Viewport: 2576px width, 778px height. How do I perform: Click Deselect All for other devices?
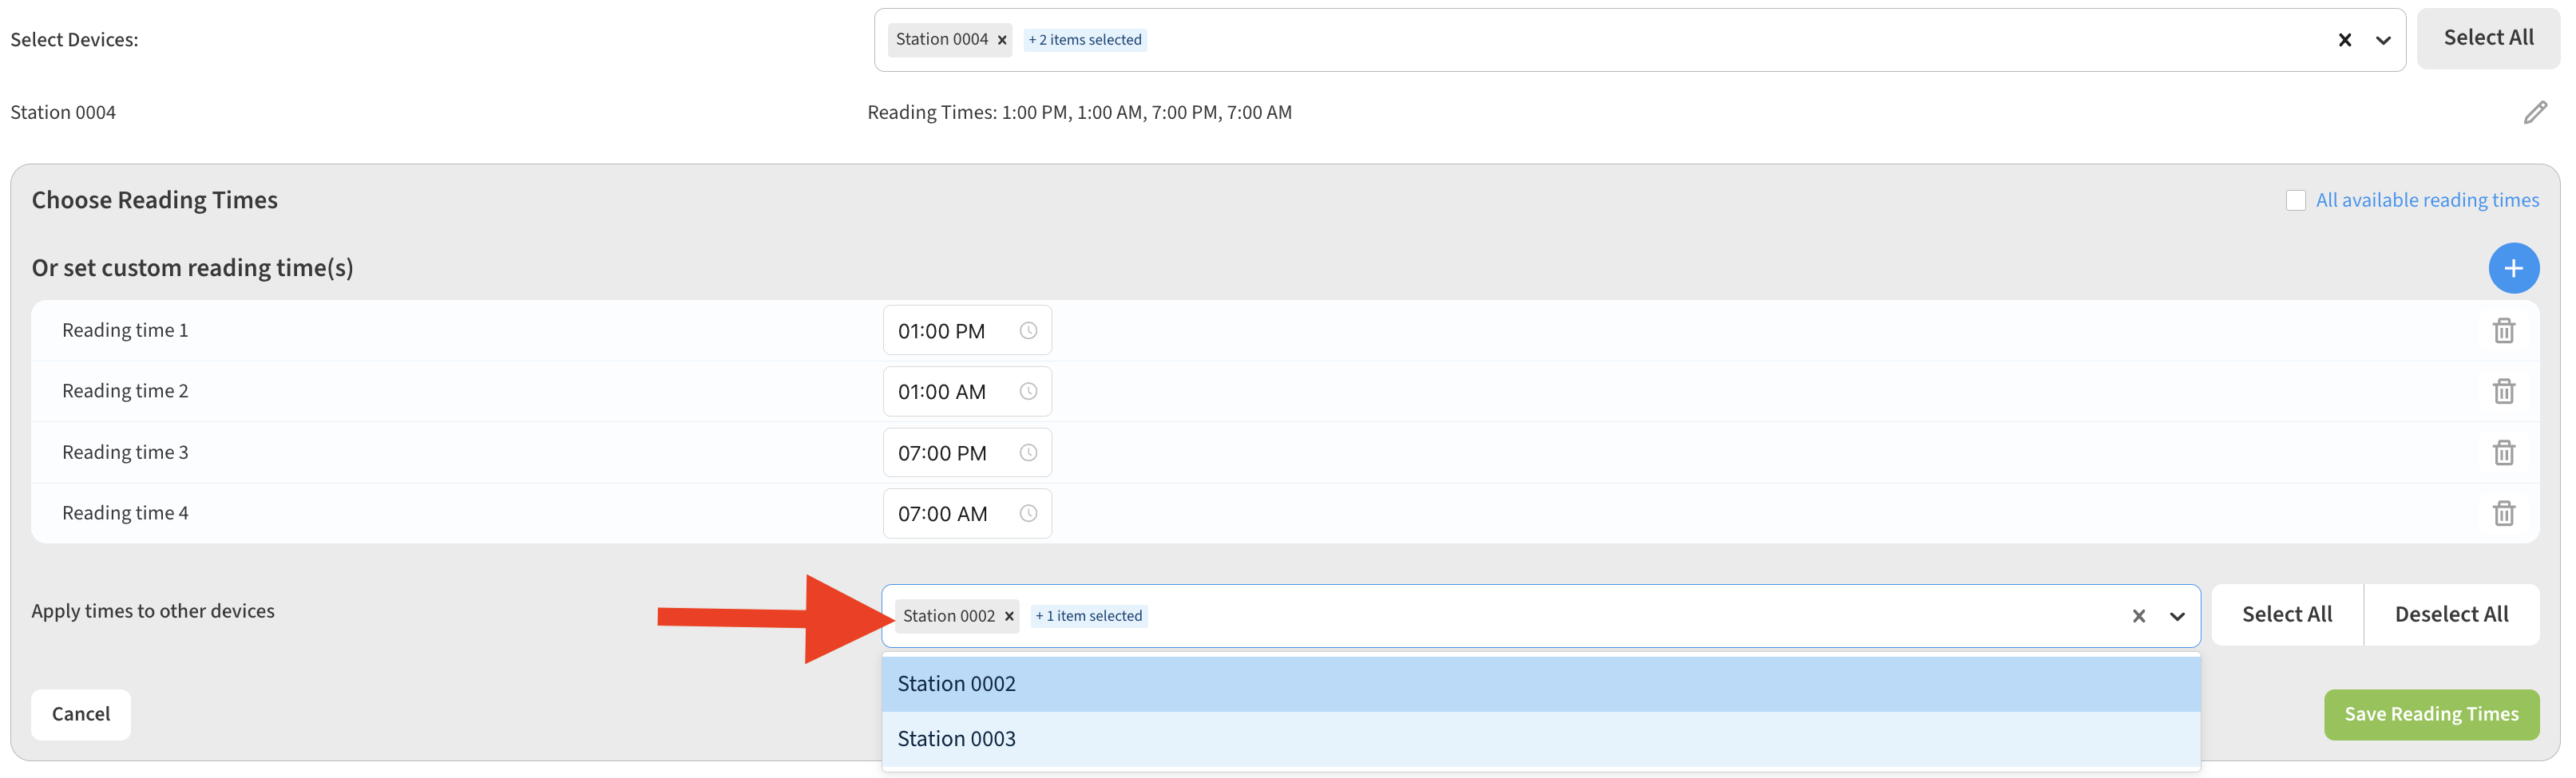[2450, 615]
